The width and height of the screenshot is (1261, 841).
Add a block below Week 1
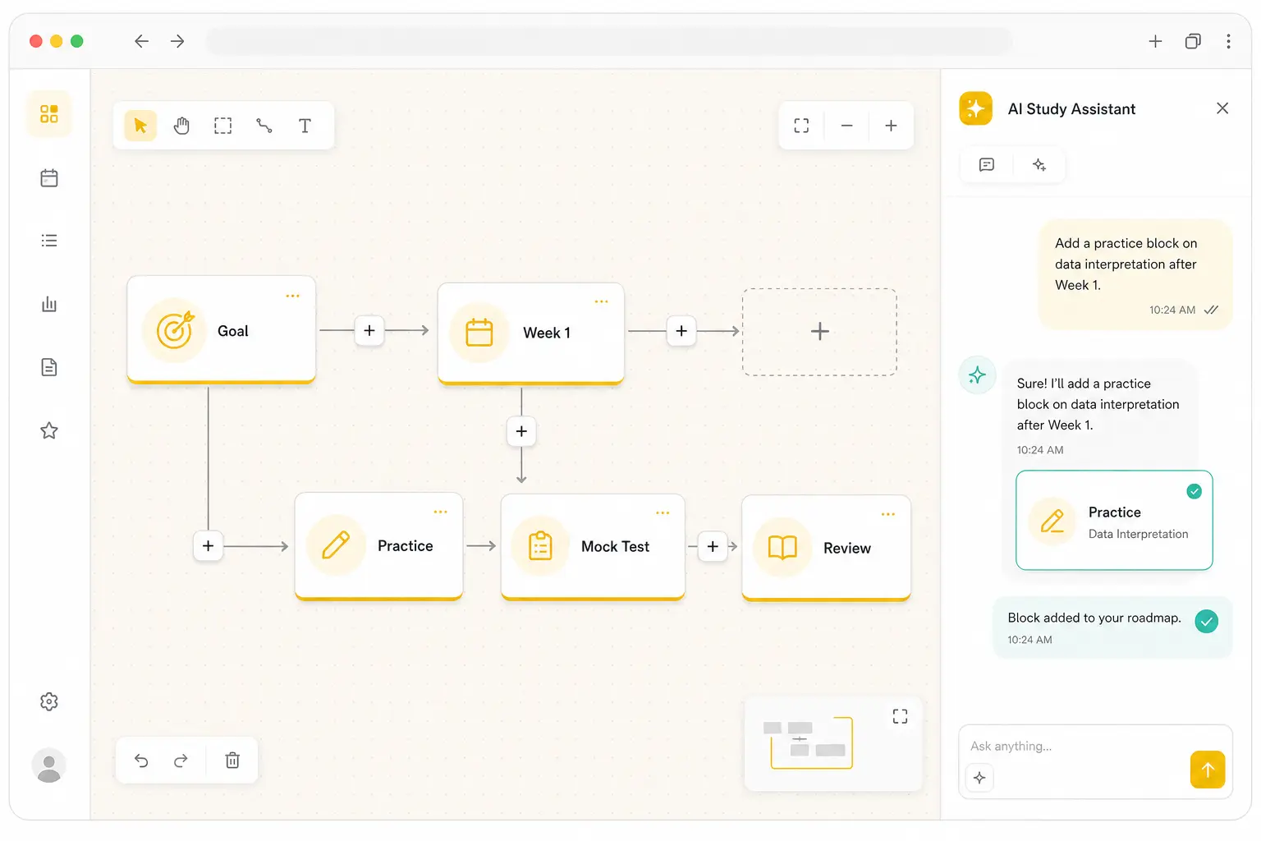tap(521, 431)
